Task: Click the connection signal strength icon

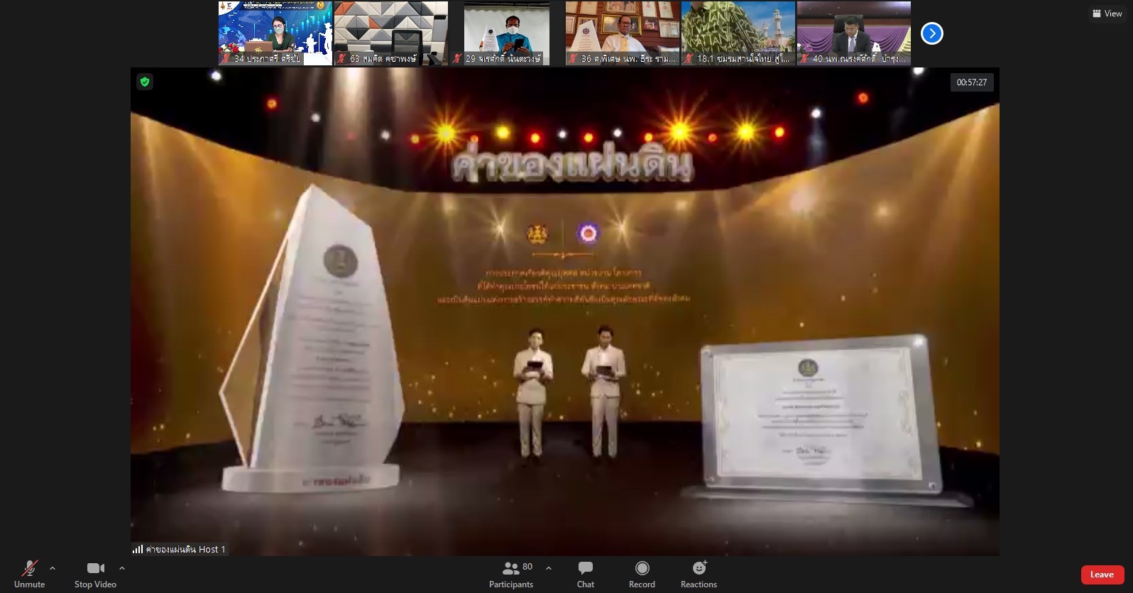Action: pyautogui.click(x=138, y=549)
